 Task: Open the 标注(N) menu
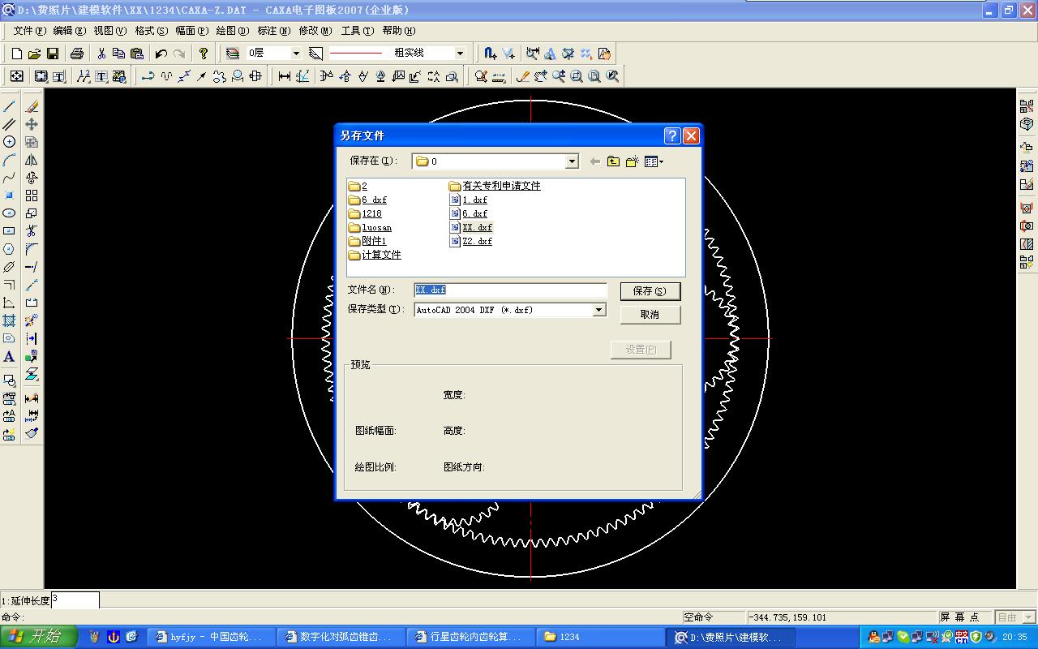273,31
